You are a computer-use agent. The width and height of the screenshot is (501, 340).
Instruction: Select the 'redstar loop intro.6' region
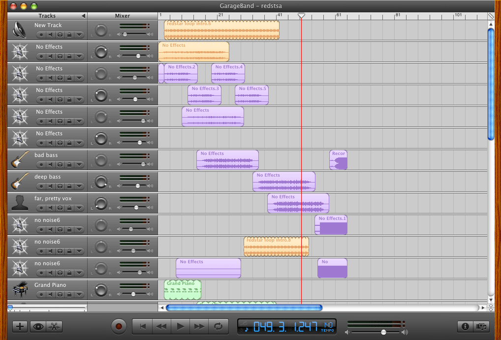point(222,30)
